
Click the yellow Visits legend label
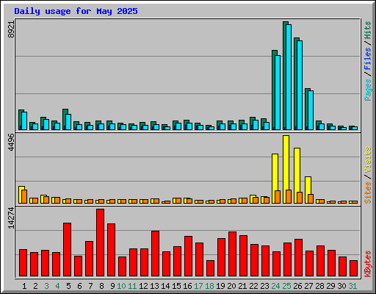[x=368, y=160]
